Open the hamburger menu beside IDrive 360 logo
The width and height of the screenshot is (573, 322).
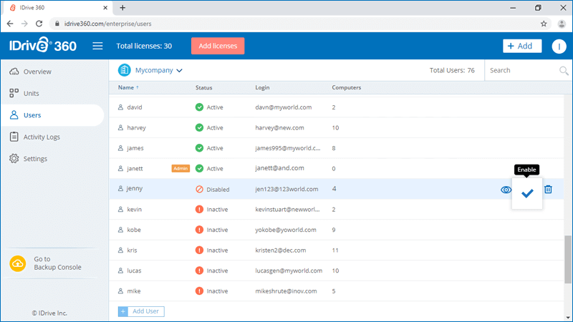97,46
